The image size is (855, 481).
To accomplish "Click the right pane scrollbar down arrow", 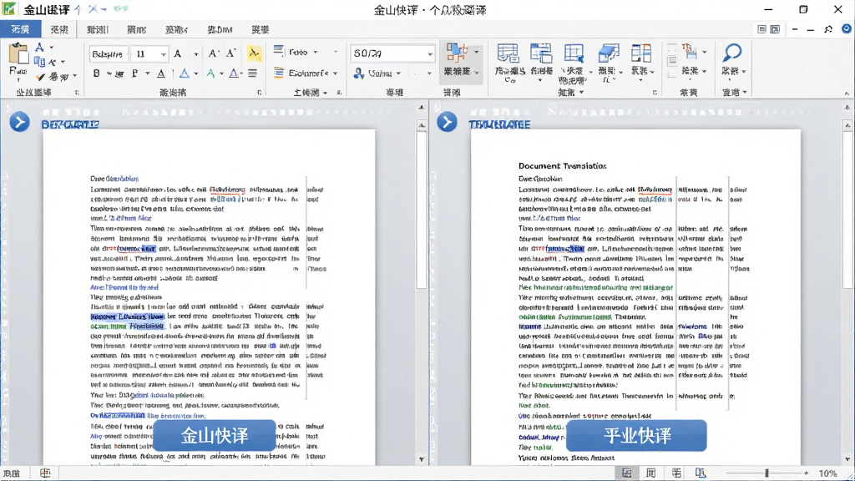I will 847,459.
